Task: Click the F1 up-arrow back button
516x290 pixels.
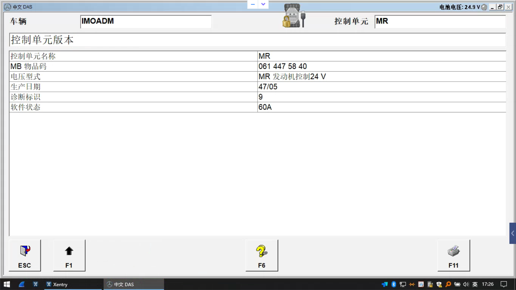Action: coord(69,256)
